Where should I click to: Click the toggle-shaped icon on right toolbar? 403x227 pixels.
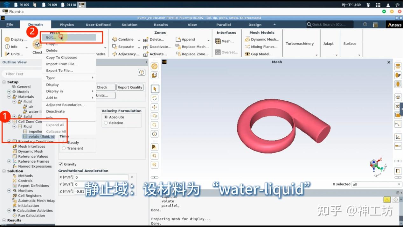398,146
